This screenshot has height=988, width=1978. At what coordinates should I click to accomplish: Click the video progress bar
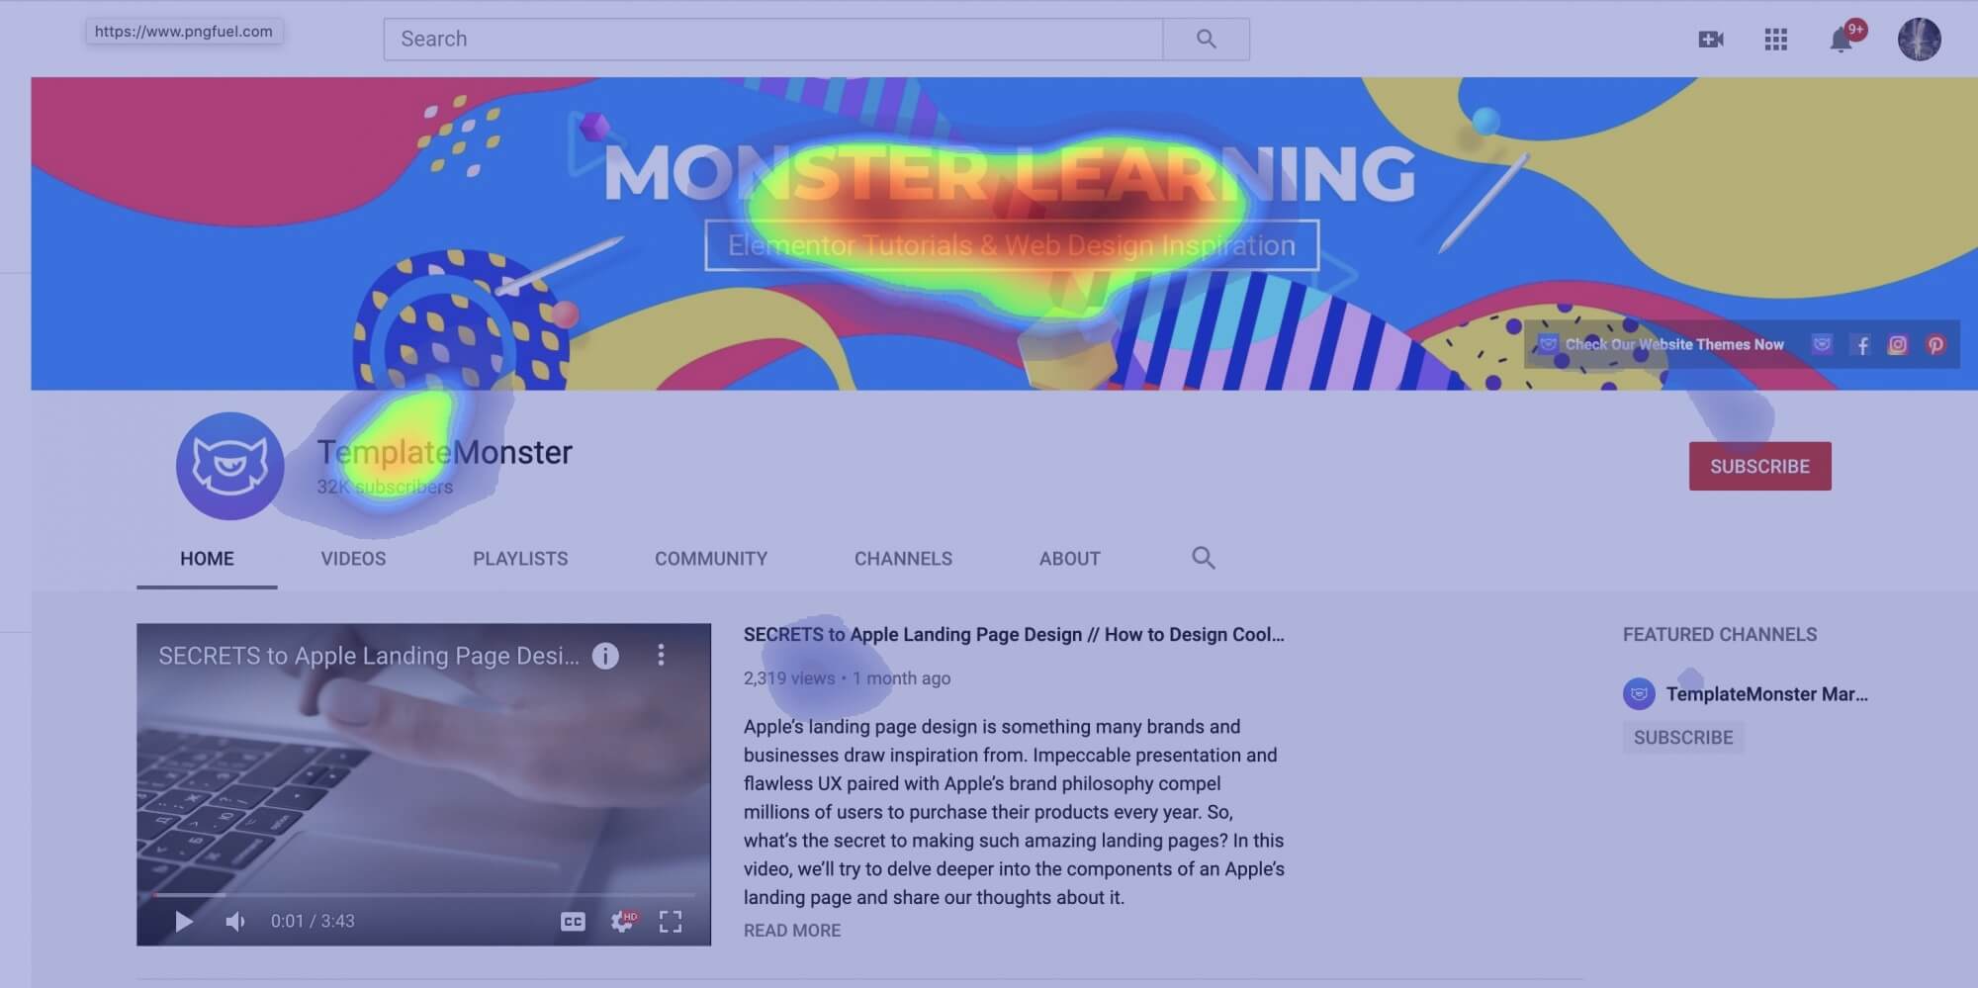tap(423, 894)
